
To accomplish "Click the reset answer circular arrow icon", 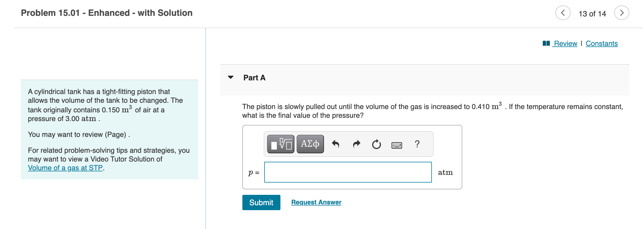I will [376, 144].
